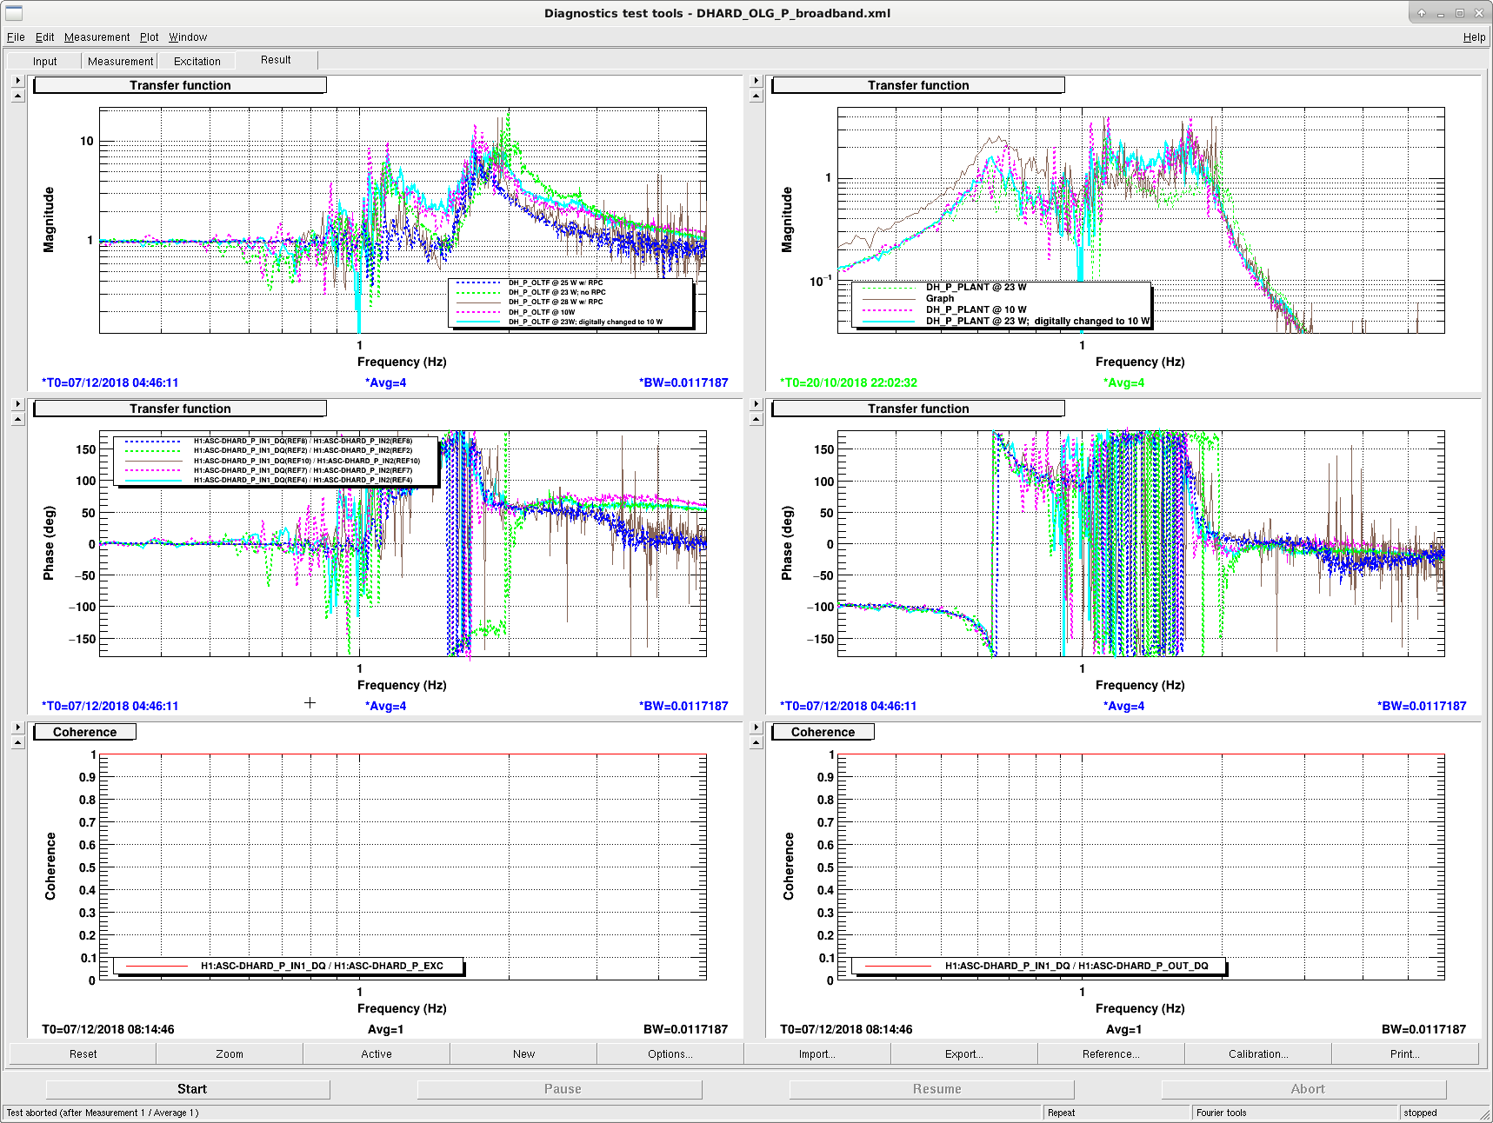This screenshot has height=1123, width=1493.
Task: Switch to the Excitation tab
Action: (197, 61)
